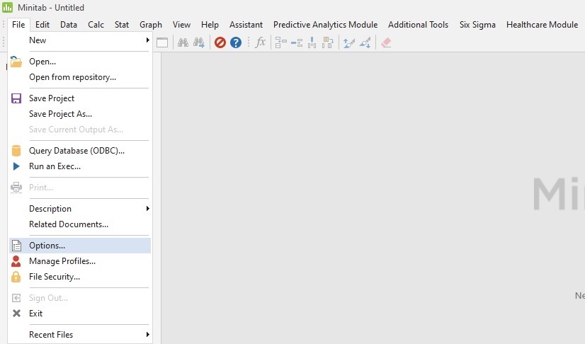Open the View menu

click(x=181, y=25)
